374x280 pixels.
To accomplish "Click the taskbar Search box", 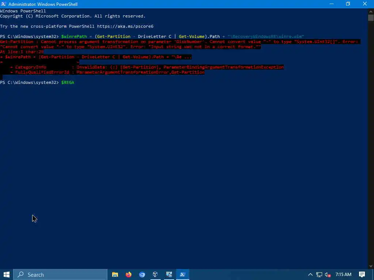I will 60,275.
